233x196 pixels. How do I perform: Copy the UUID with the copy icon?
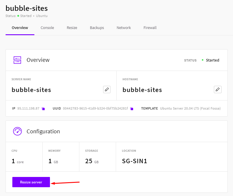point(132,109)
